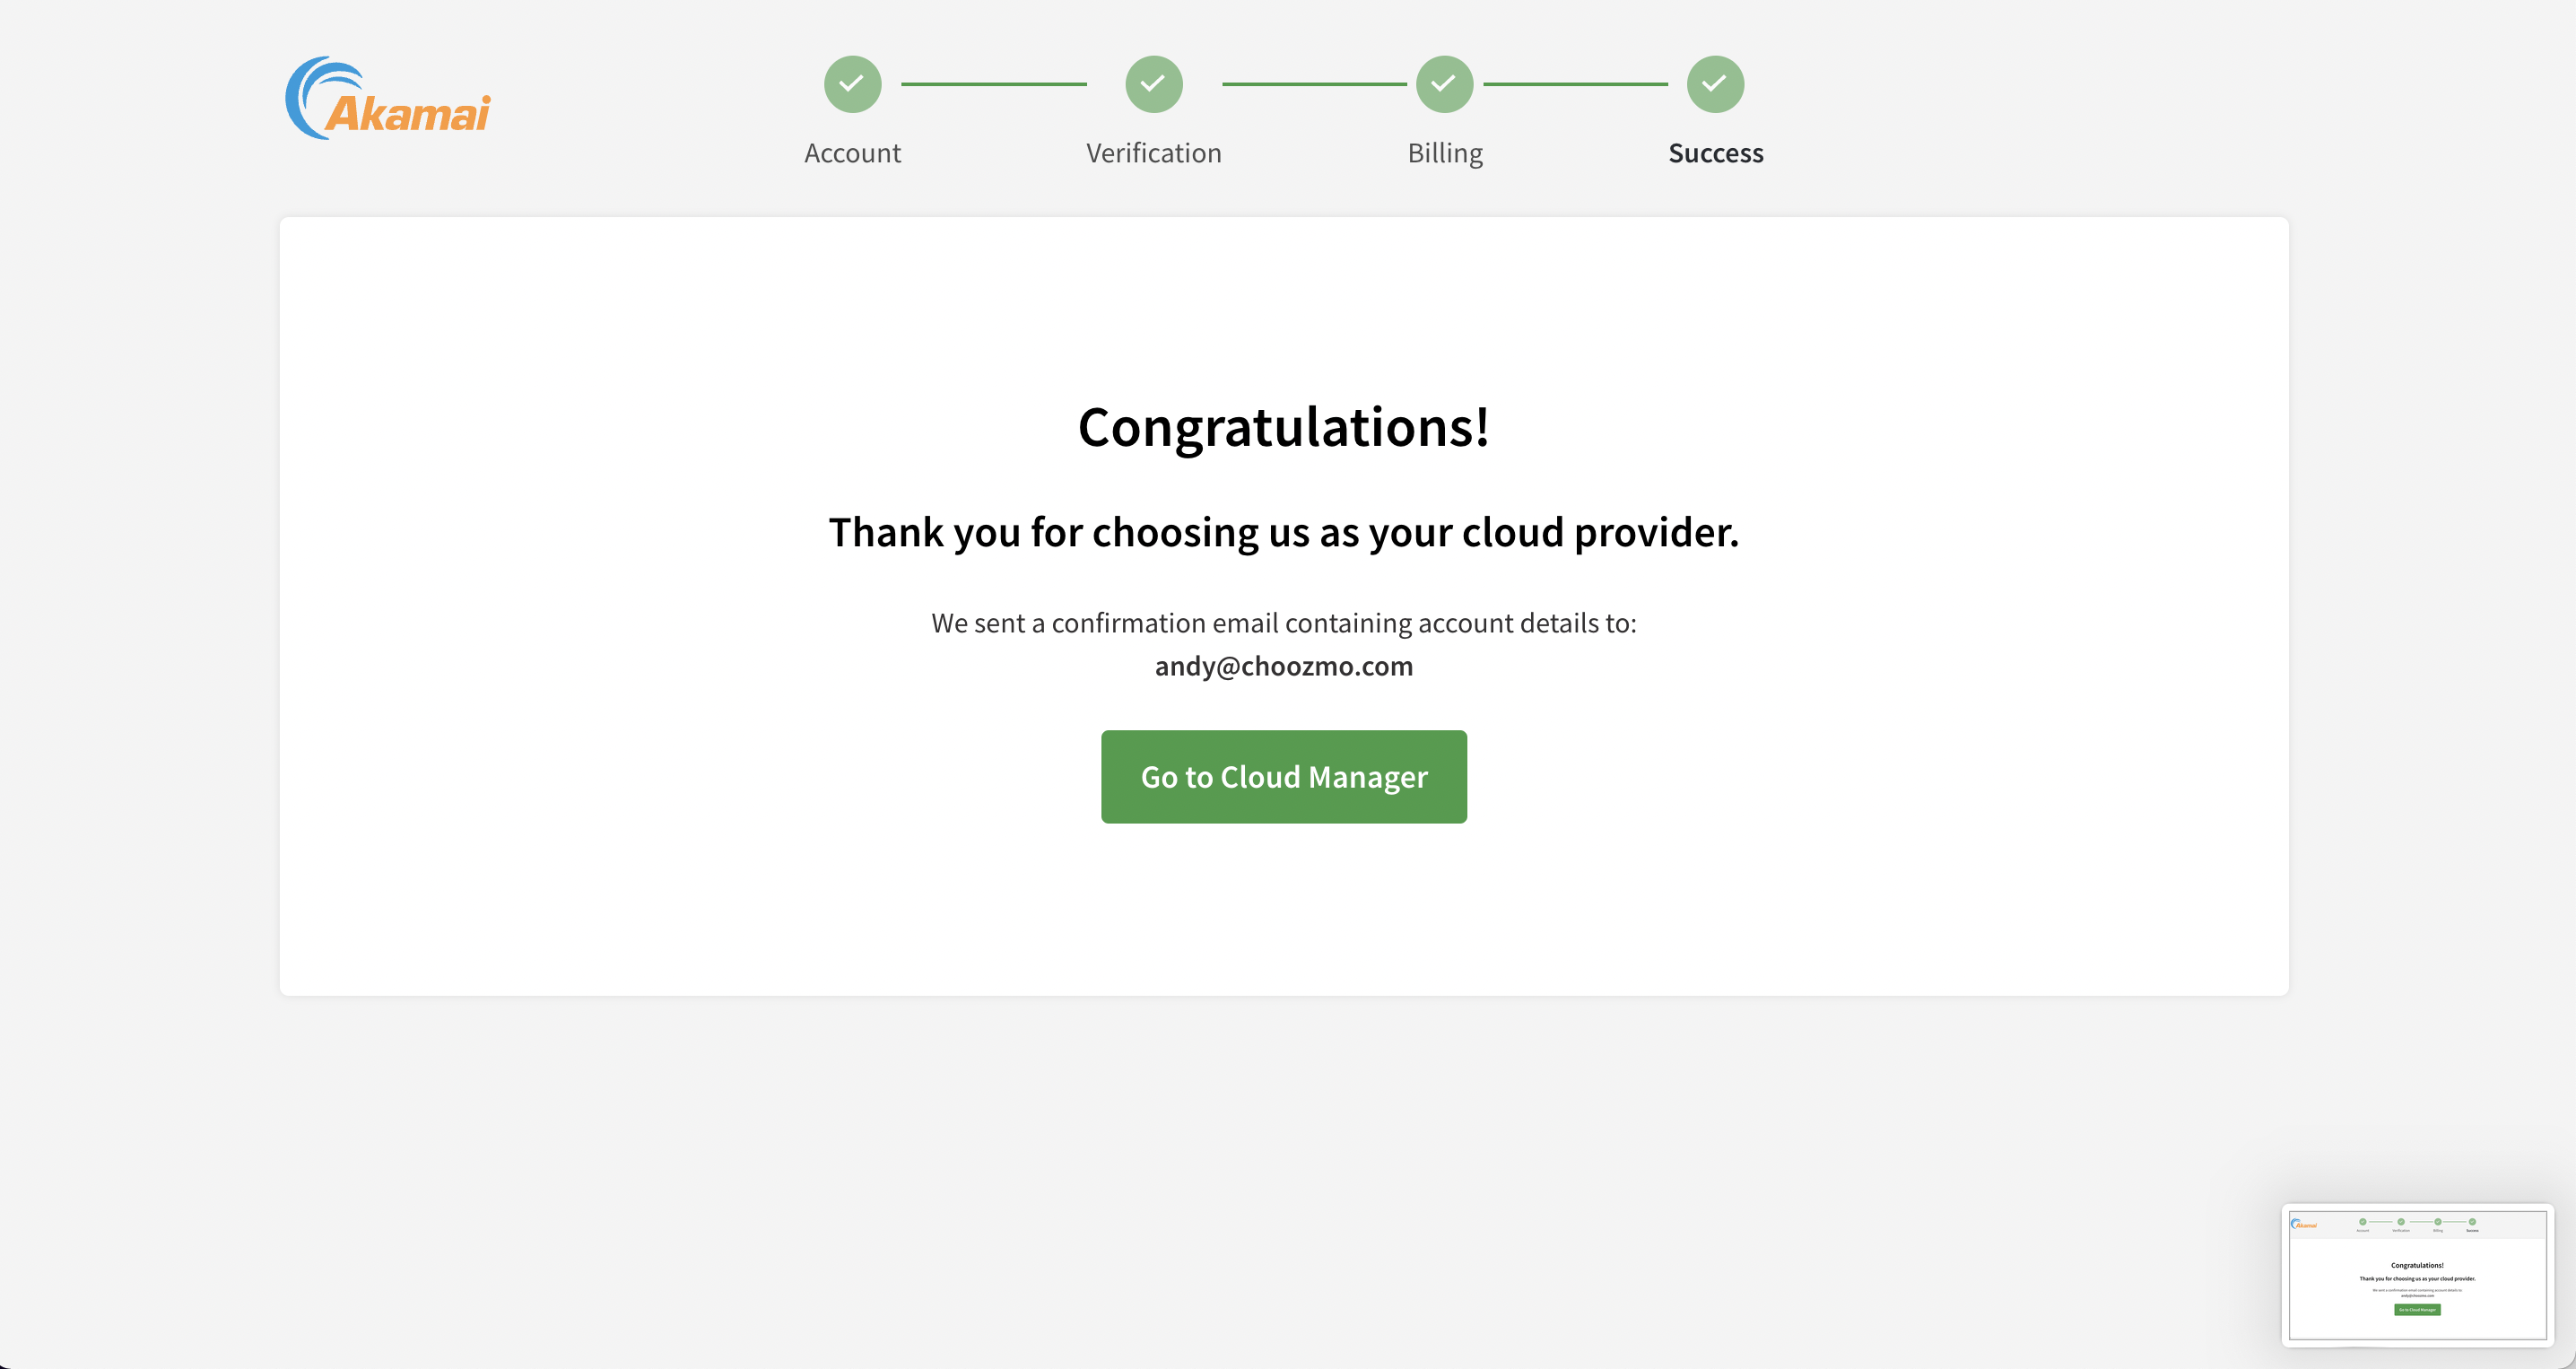Click the circular progress icon on Account
Screen dimensions: 2576x1369
(x=852, y=83)
